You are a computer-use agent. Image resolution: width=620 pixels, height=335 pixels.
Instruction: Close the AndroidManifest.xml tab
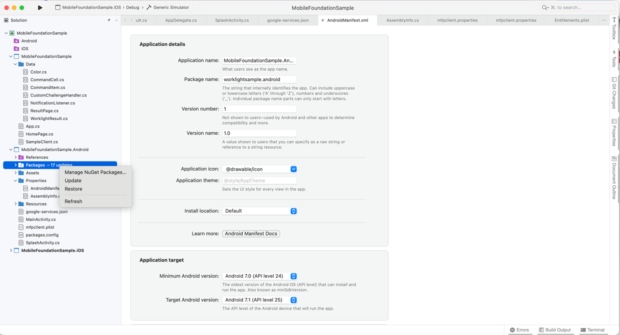click(322, 20)
